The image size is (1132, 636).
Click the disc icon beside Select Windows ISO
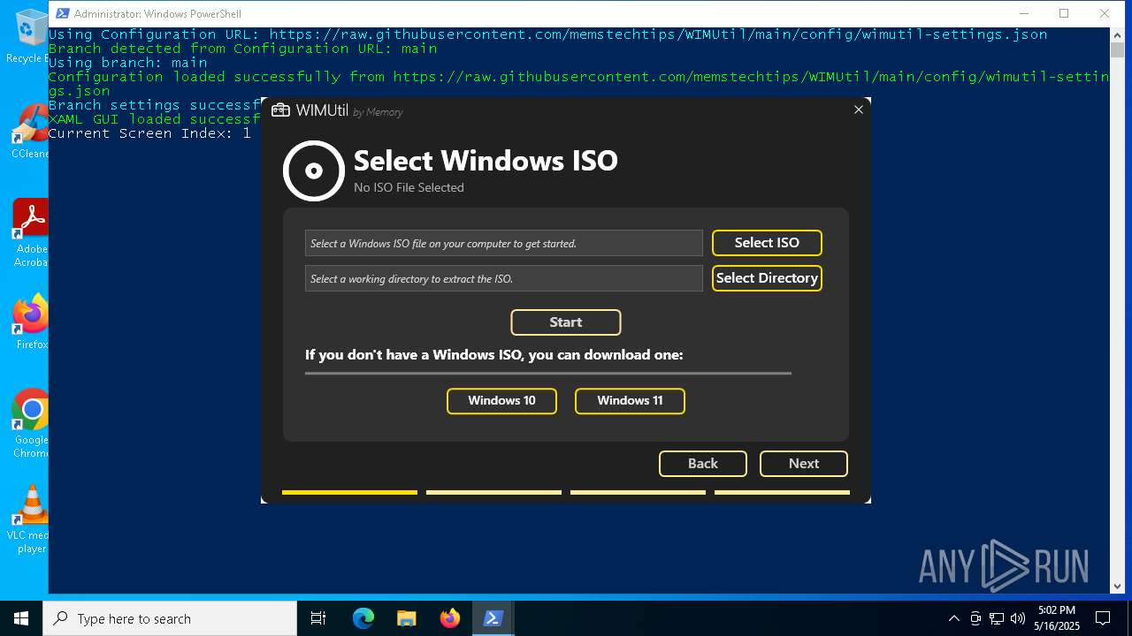314,170
